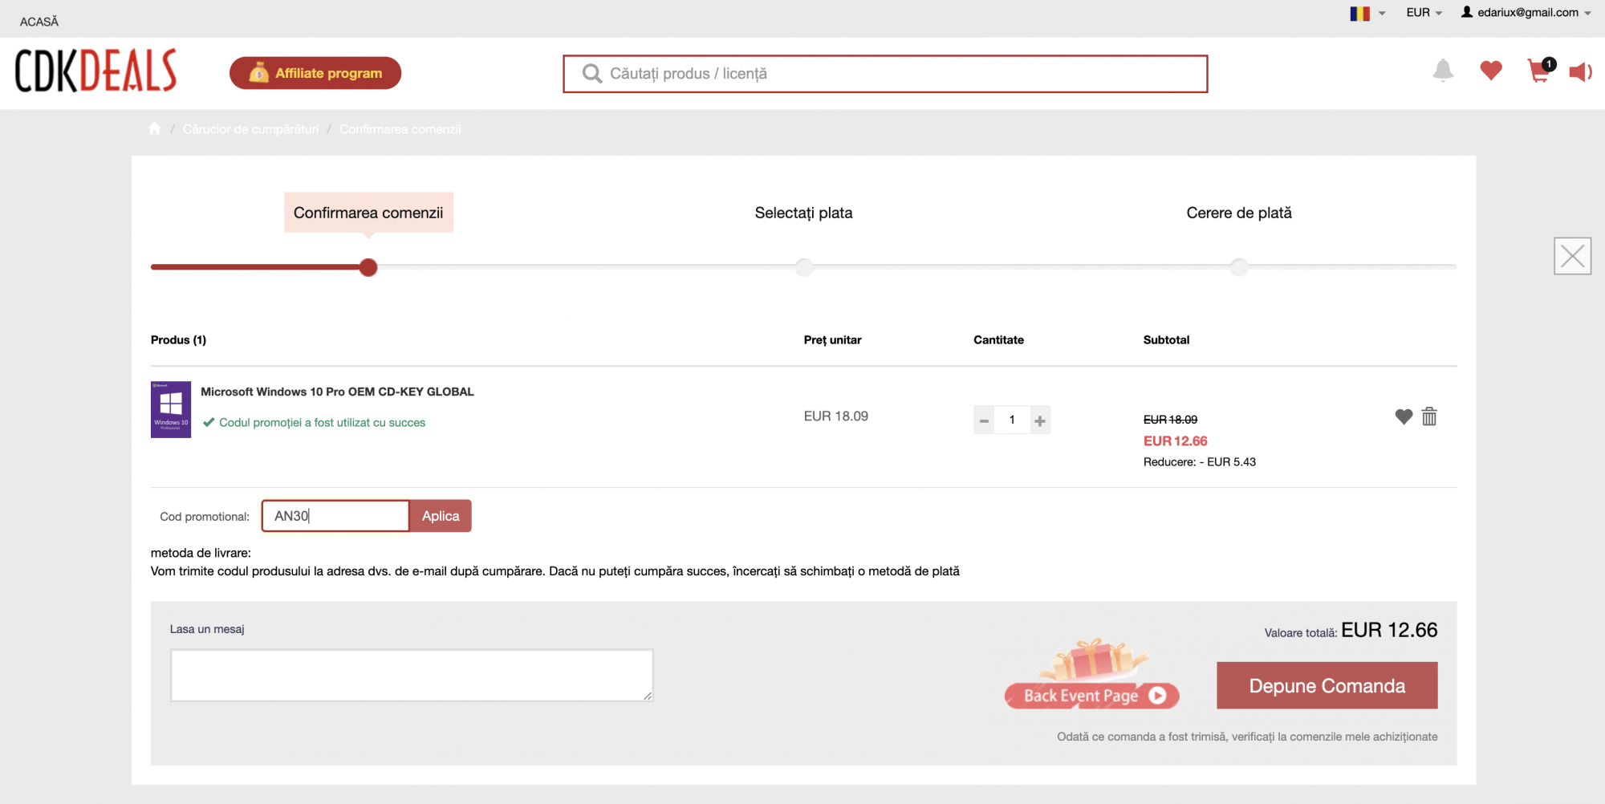Open the ACASĂ menu item
The width and height of the screenshot is (1605, 804).
[x=39, y=22]
